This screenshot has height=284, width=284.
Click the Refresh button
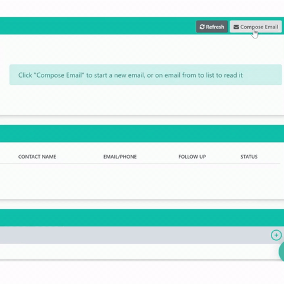coord(212,27)
